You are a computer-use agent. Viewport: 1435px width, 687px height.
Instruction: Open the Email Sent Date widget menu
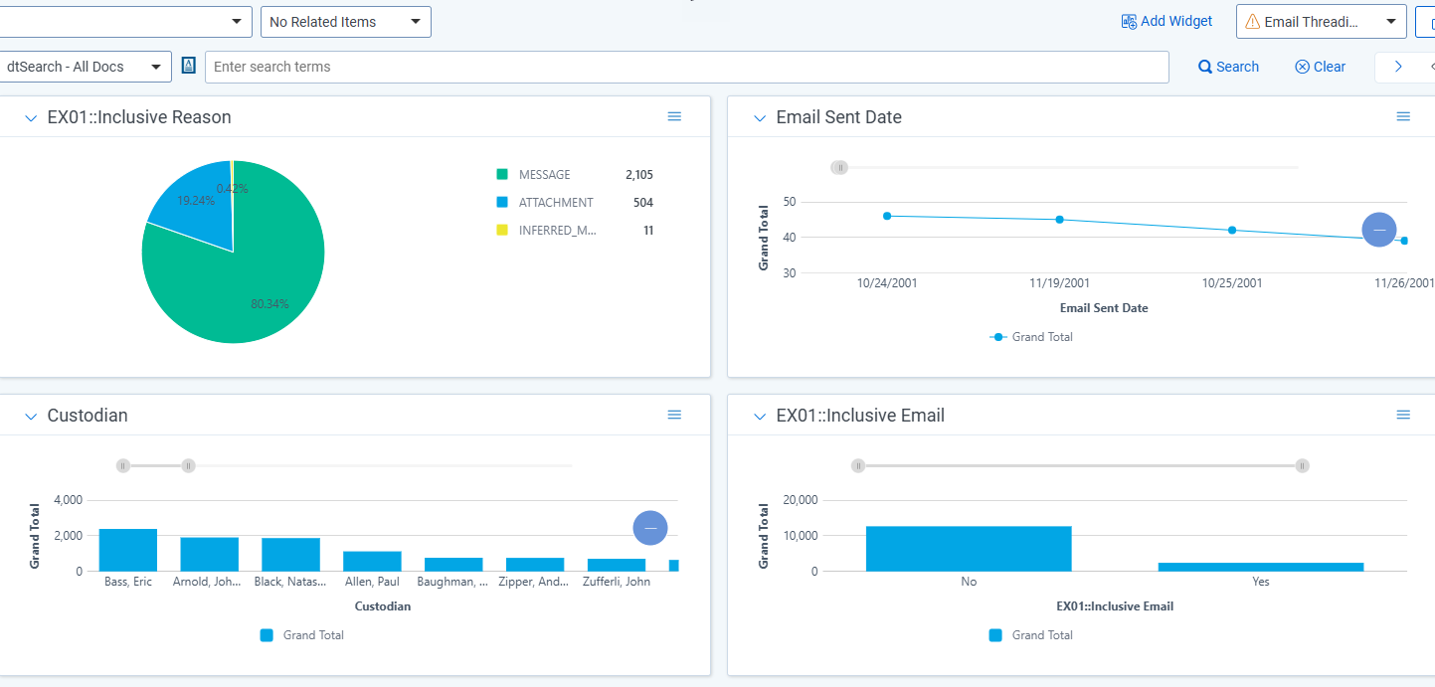(1403, 116)
